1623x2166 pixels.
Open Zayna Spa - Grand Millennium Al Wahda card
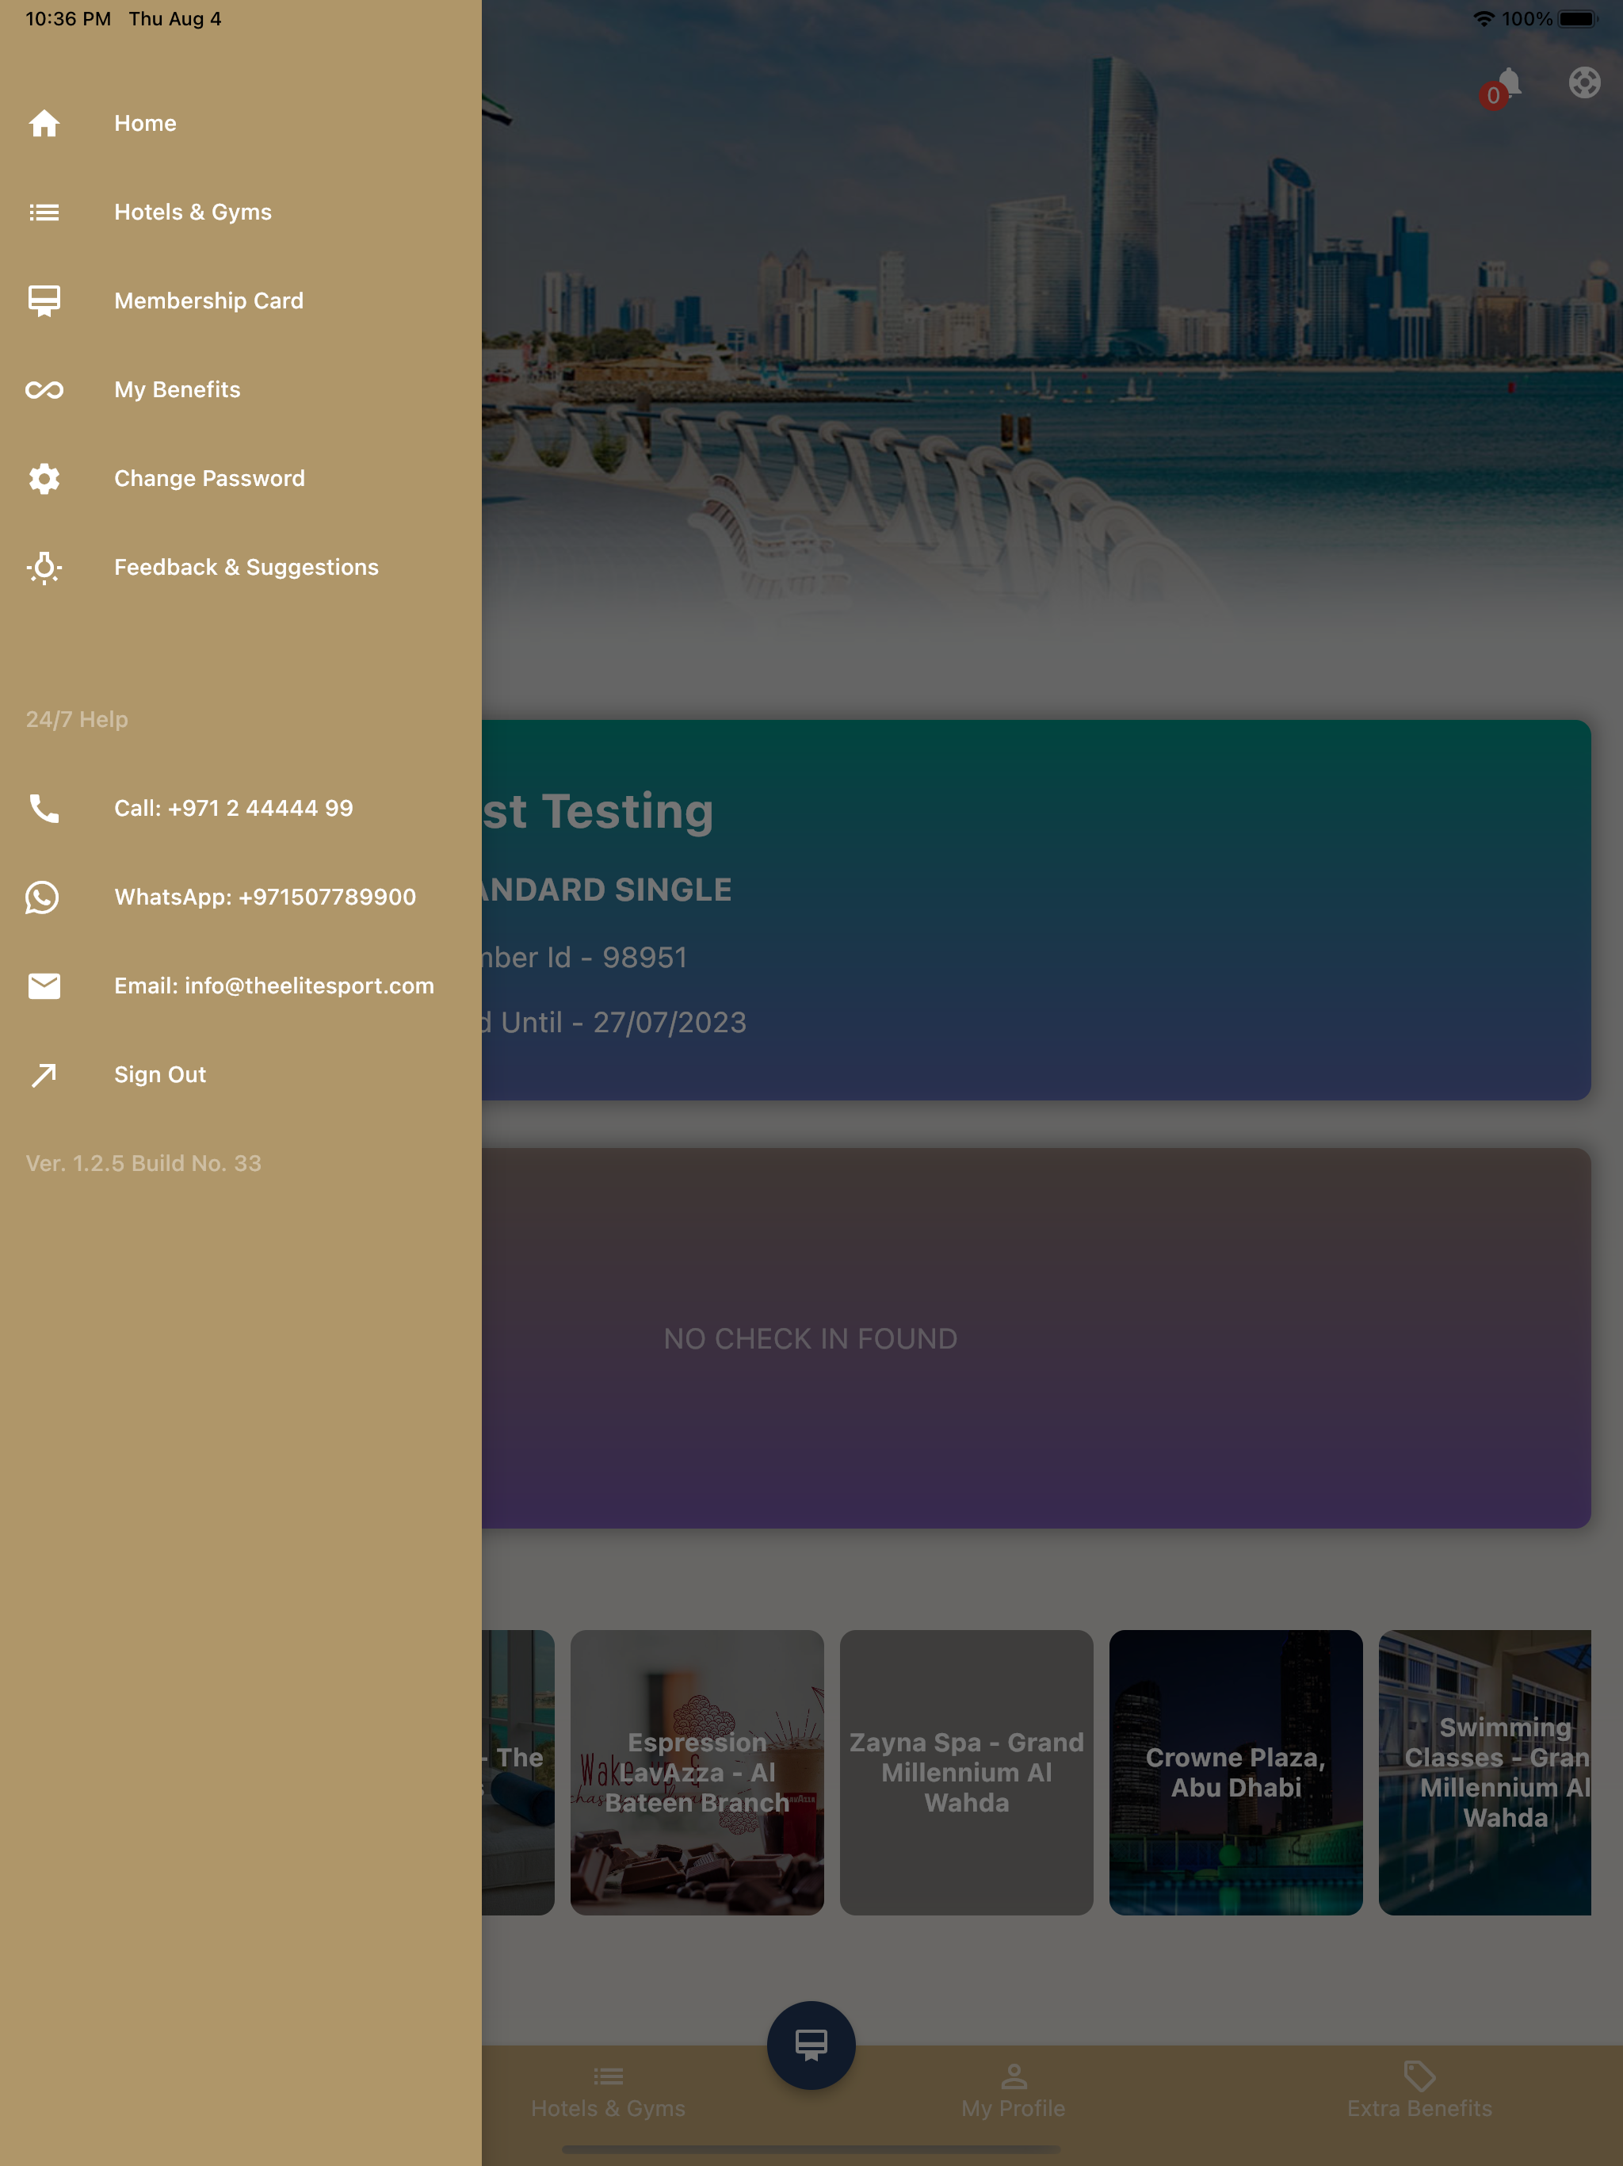[966, 1771]
